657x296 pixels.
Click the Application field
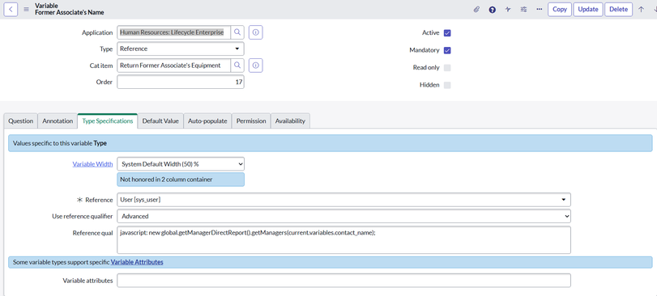(x=173, y=32)
